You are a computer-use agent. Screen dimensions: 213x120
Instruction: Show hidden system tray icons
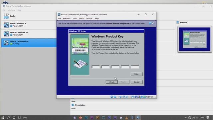[186, 118]
